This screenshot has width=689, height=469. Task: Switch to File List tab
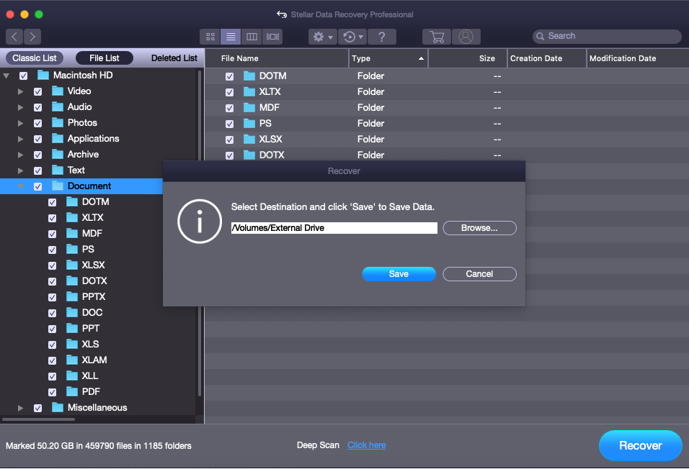coord(104,58)
